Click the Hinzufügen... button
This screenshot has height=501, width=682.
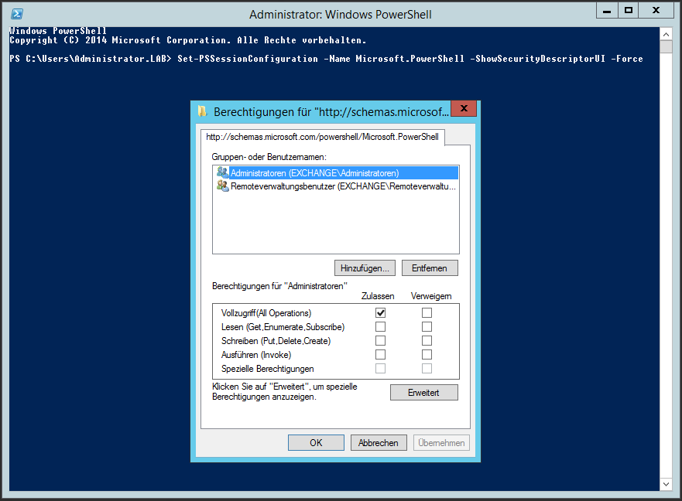pos(365,268)
